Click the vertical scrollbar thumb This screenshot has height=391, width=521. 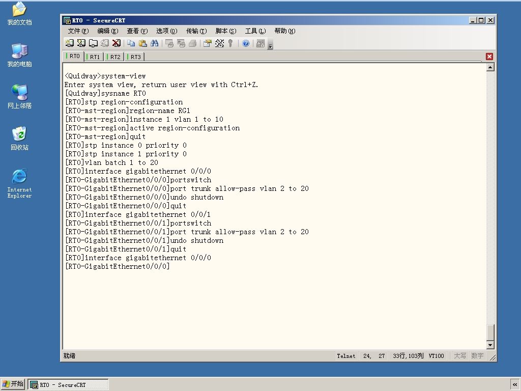(x=490, y=332)
